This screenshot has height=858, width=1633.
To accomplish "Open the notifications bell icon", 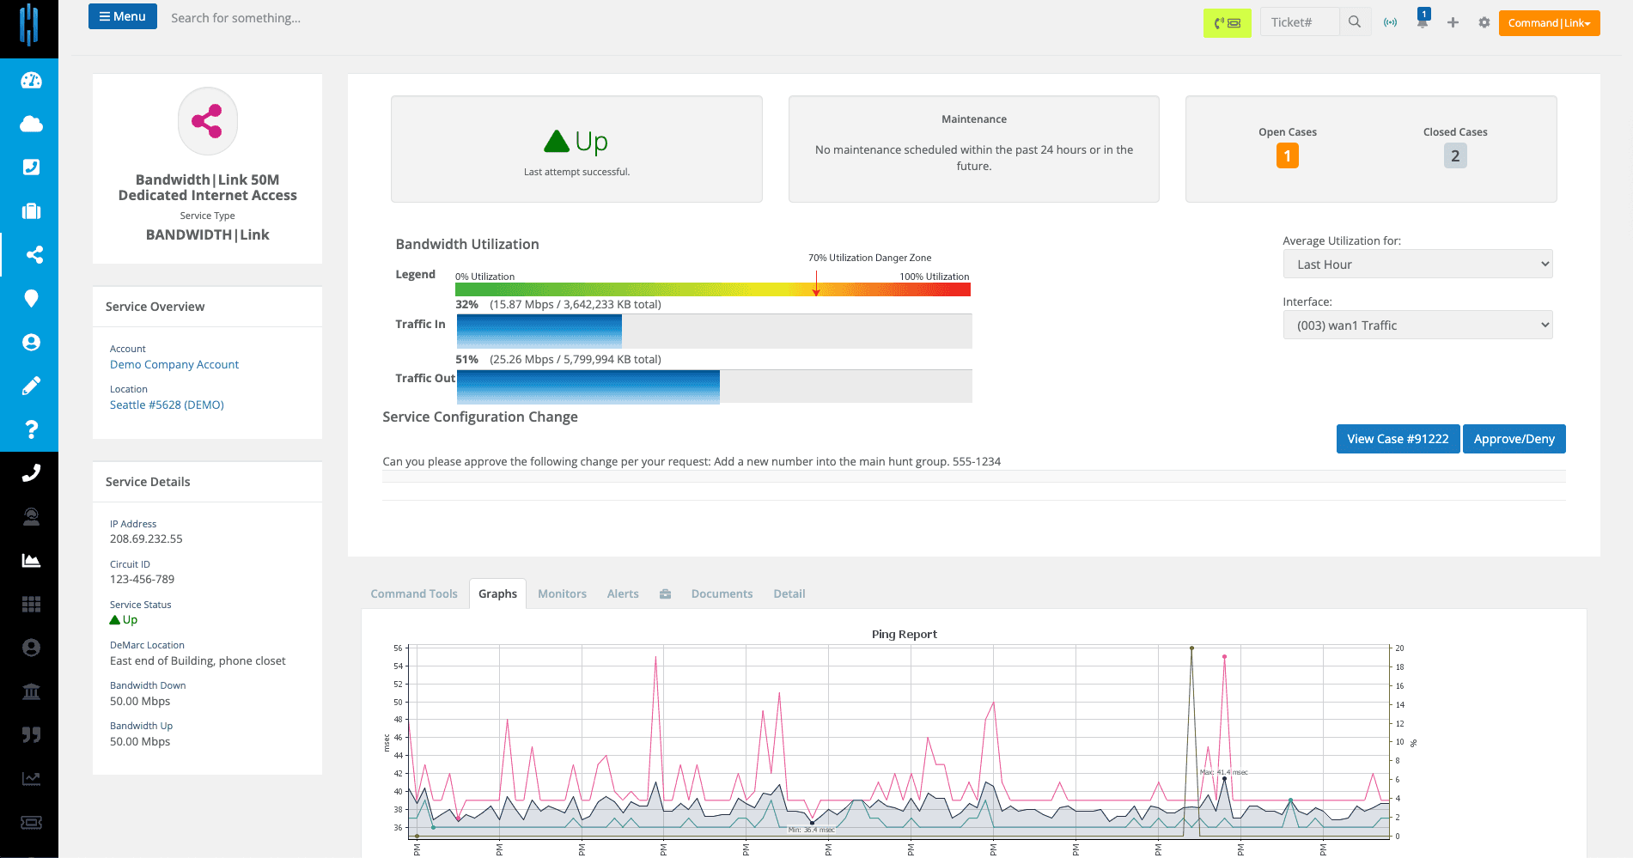I will (1423, 21).
